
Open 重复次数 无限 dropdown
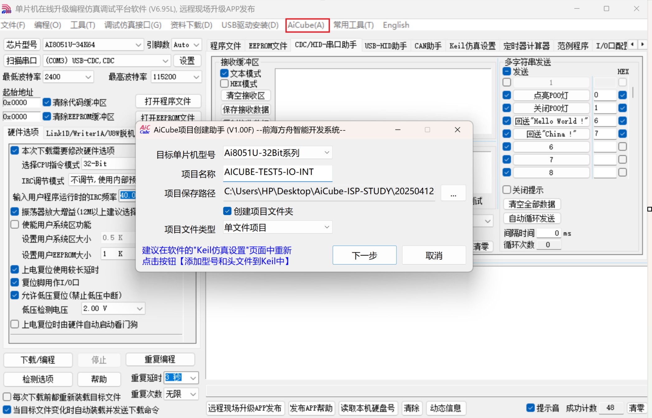click(x=181, y=394)
